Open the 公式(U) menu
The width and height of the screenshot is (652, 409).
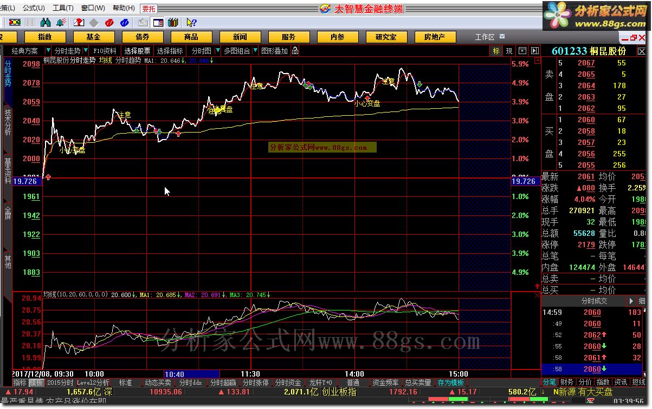coord(34,8)
